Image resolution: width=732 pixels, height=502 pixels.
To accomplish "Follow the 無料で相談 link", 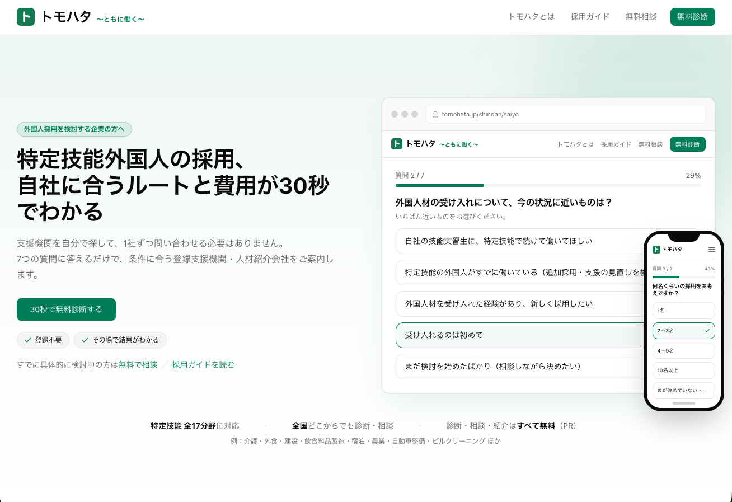I will tap(138, 365).
